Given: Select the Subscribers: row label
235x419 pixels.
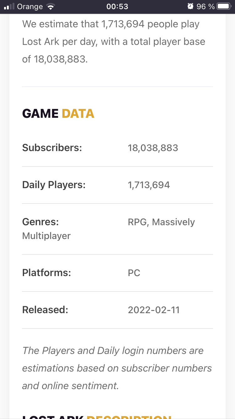Looking at the screenshot, I should point(52,148).
